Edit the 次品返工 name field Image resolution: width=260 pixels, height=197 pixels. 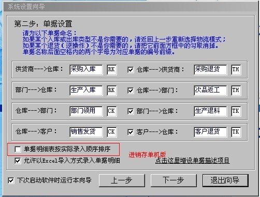[x=210, y=90]
